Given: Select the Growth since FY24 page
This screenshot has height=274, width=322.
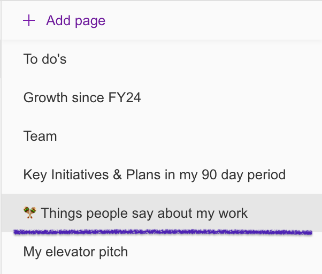Looking at the screenshot, I should 82,97.
